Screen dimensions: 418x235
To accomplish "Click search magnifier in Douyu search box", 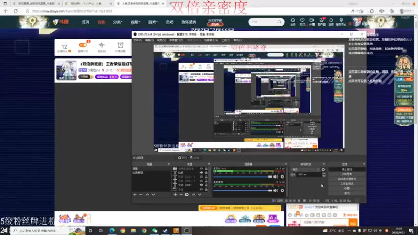I will (x=279, y=22).
